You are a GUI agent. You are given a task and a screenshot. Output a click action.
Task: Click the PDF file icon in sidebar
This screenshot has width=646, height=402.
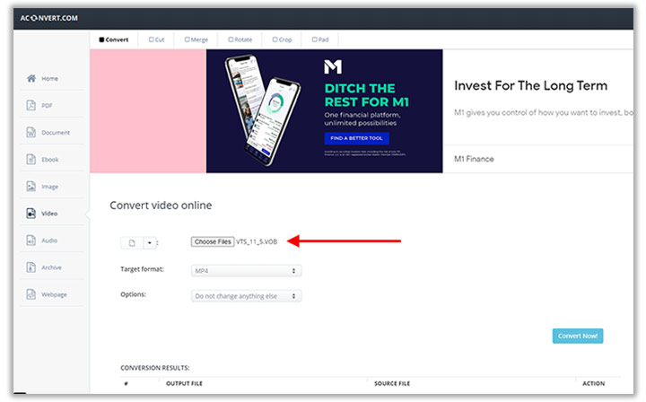coord(31,105)
